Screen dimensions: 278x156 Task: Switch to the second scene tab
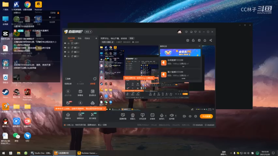pyautogui.click(x=80, y=38)
